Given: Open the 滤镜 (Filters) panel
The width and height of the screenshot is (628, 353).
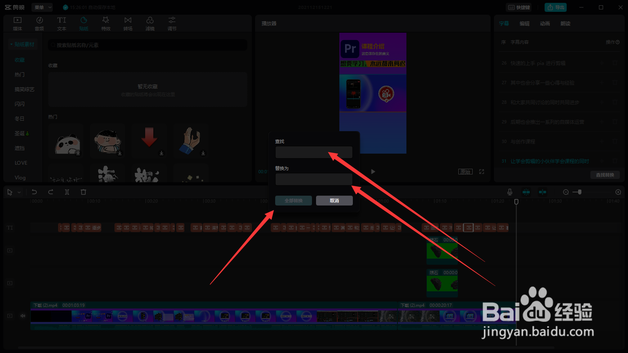Looking at the screenshot, I should [x=150, y=24].
